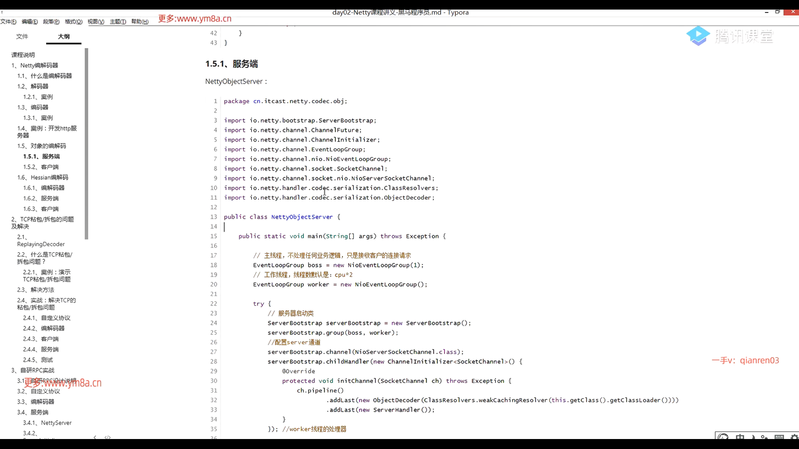Open the 格式(O) menu

click(74, 22)
